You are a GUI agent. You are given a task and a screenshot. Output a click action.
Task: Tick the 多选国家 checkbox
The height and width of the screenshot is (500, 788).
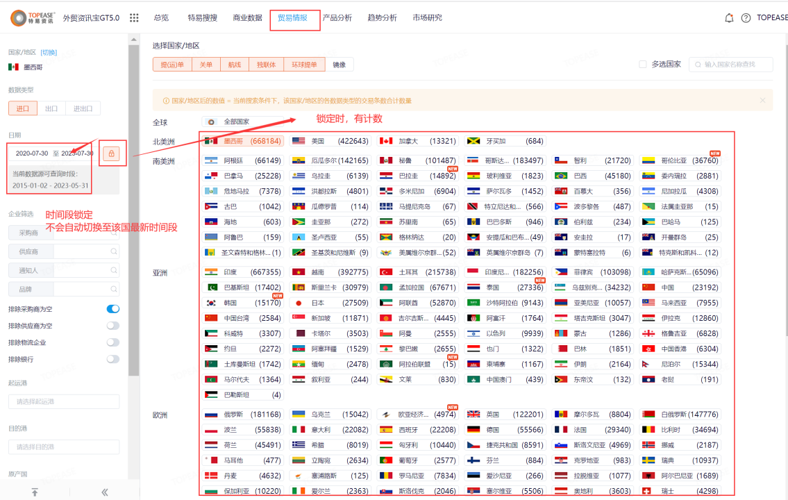642,65
